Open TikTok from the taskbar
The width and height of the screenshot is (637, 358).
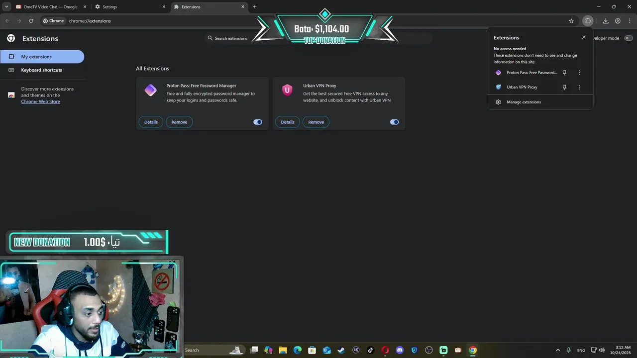point(370,350)
